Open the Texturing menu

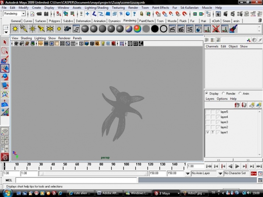[x=118, y=7]
